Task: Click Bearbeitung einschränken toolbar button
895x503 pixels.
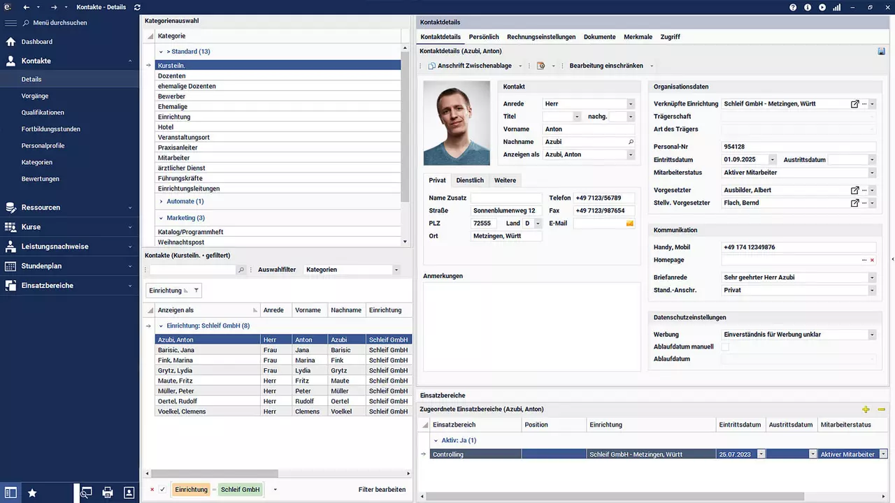Action: click(x=606, y=66)
